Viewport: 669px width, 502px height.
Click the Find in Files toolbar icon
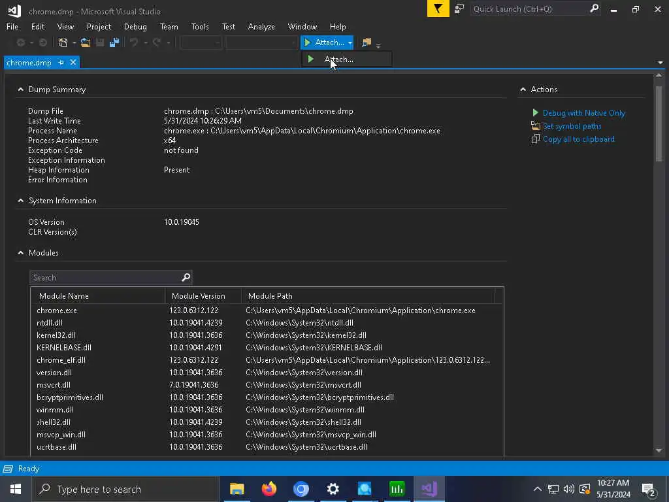[x=367, y=42]
